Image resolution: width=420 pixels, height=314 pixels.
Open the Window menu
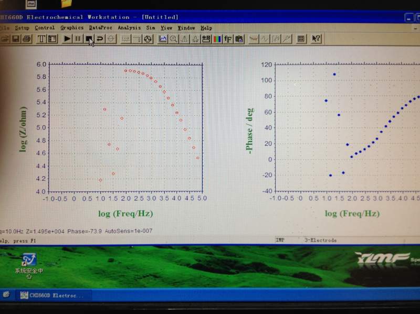point(186,28)
